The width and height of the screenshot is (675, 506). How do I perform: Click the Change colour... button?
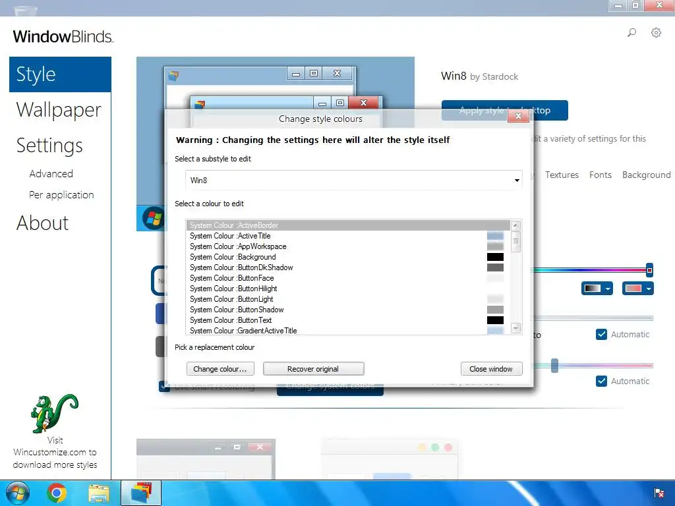220,369
